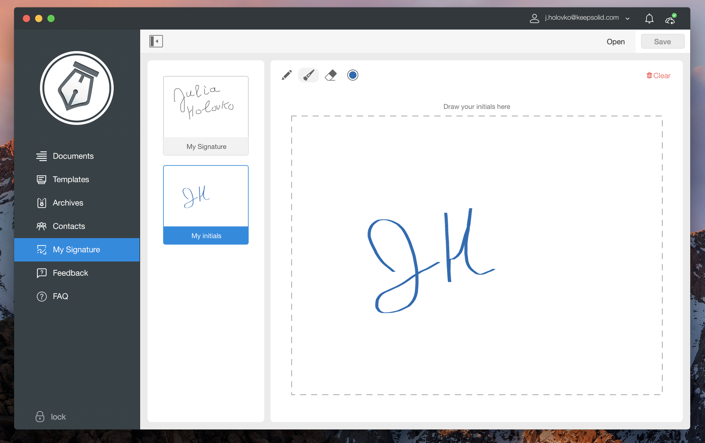Select the My Signature thumbnail card
This screenshot has width=705, height=443.
pyautogui.click(x=206, y=115)
